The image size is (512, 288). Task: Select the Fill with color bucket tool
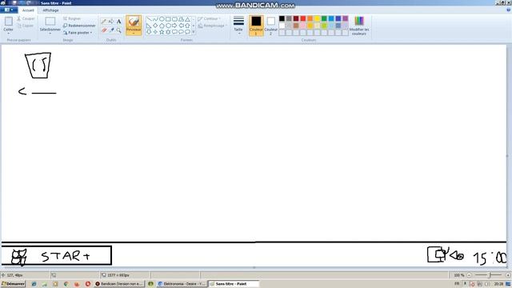pos(111,22)
